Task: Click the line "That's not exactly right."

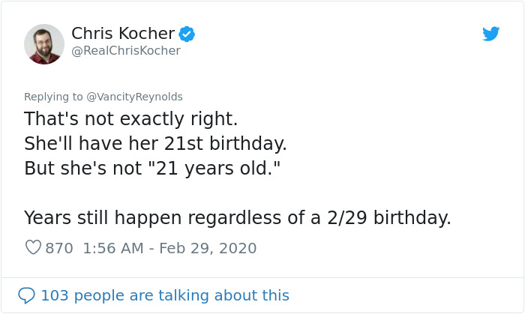Action: pyautogui.click(x=130, y=119)
